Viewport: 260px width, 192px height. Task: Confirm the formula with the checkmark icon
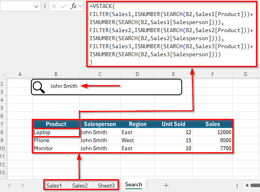[x=63, y=6]
